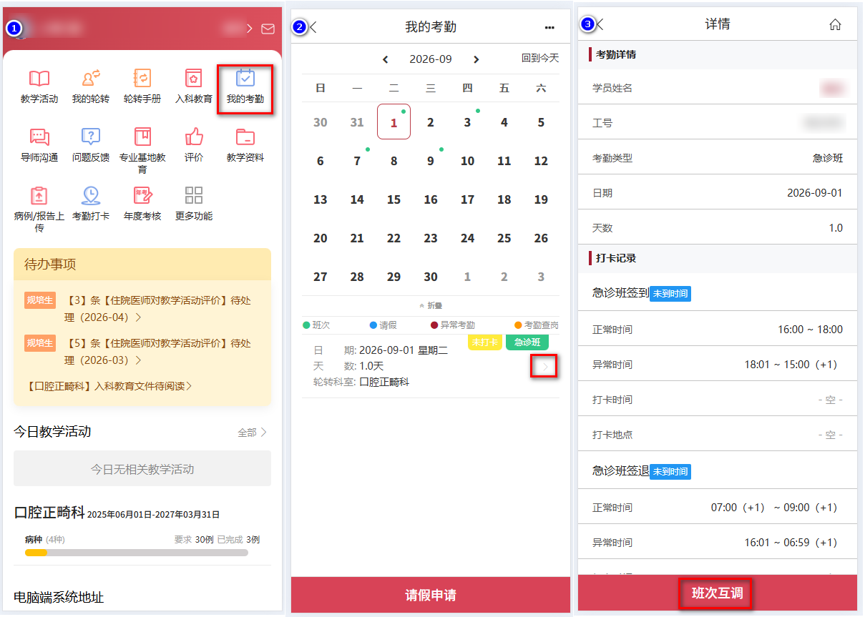Collapse calendar with 折叠 control

pos(430,305)
